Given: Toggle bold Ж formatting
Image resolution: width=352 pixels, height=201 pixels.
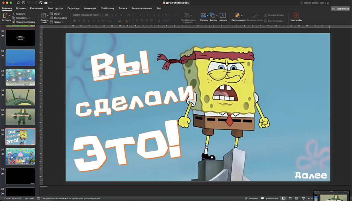Looking at the screenshot, I should tap(74, 21).
